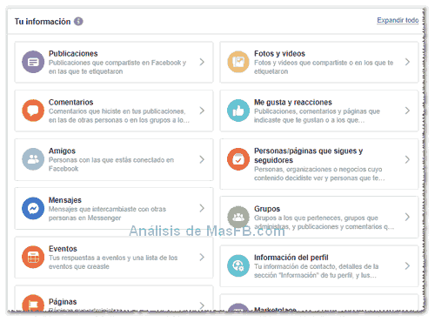Expand Me gusta y reacciones chevron
This screenshot has height=322, width=435.
407,111
